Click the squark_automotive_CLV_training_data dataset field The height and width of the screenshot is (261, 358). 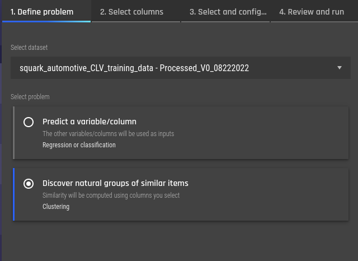pos(180,68)
